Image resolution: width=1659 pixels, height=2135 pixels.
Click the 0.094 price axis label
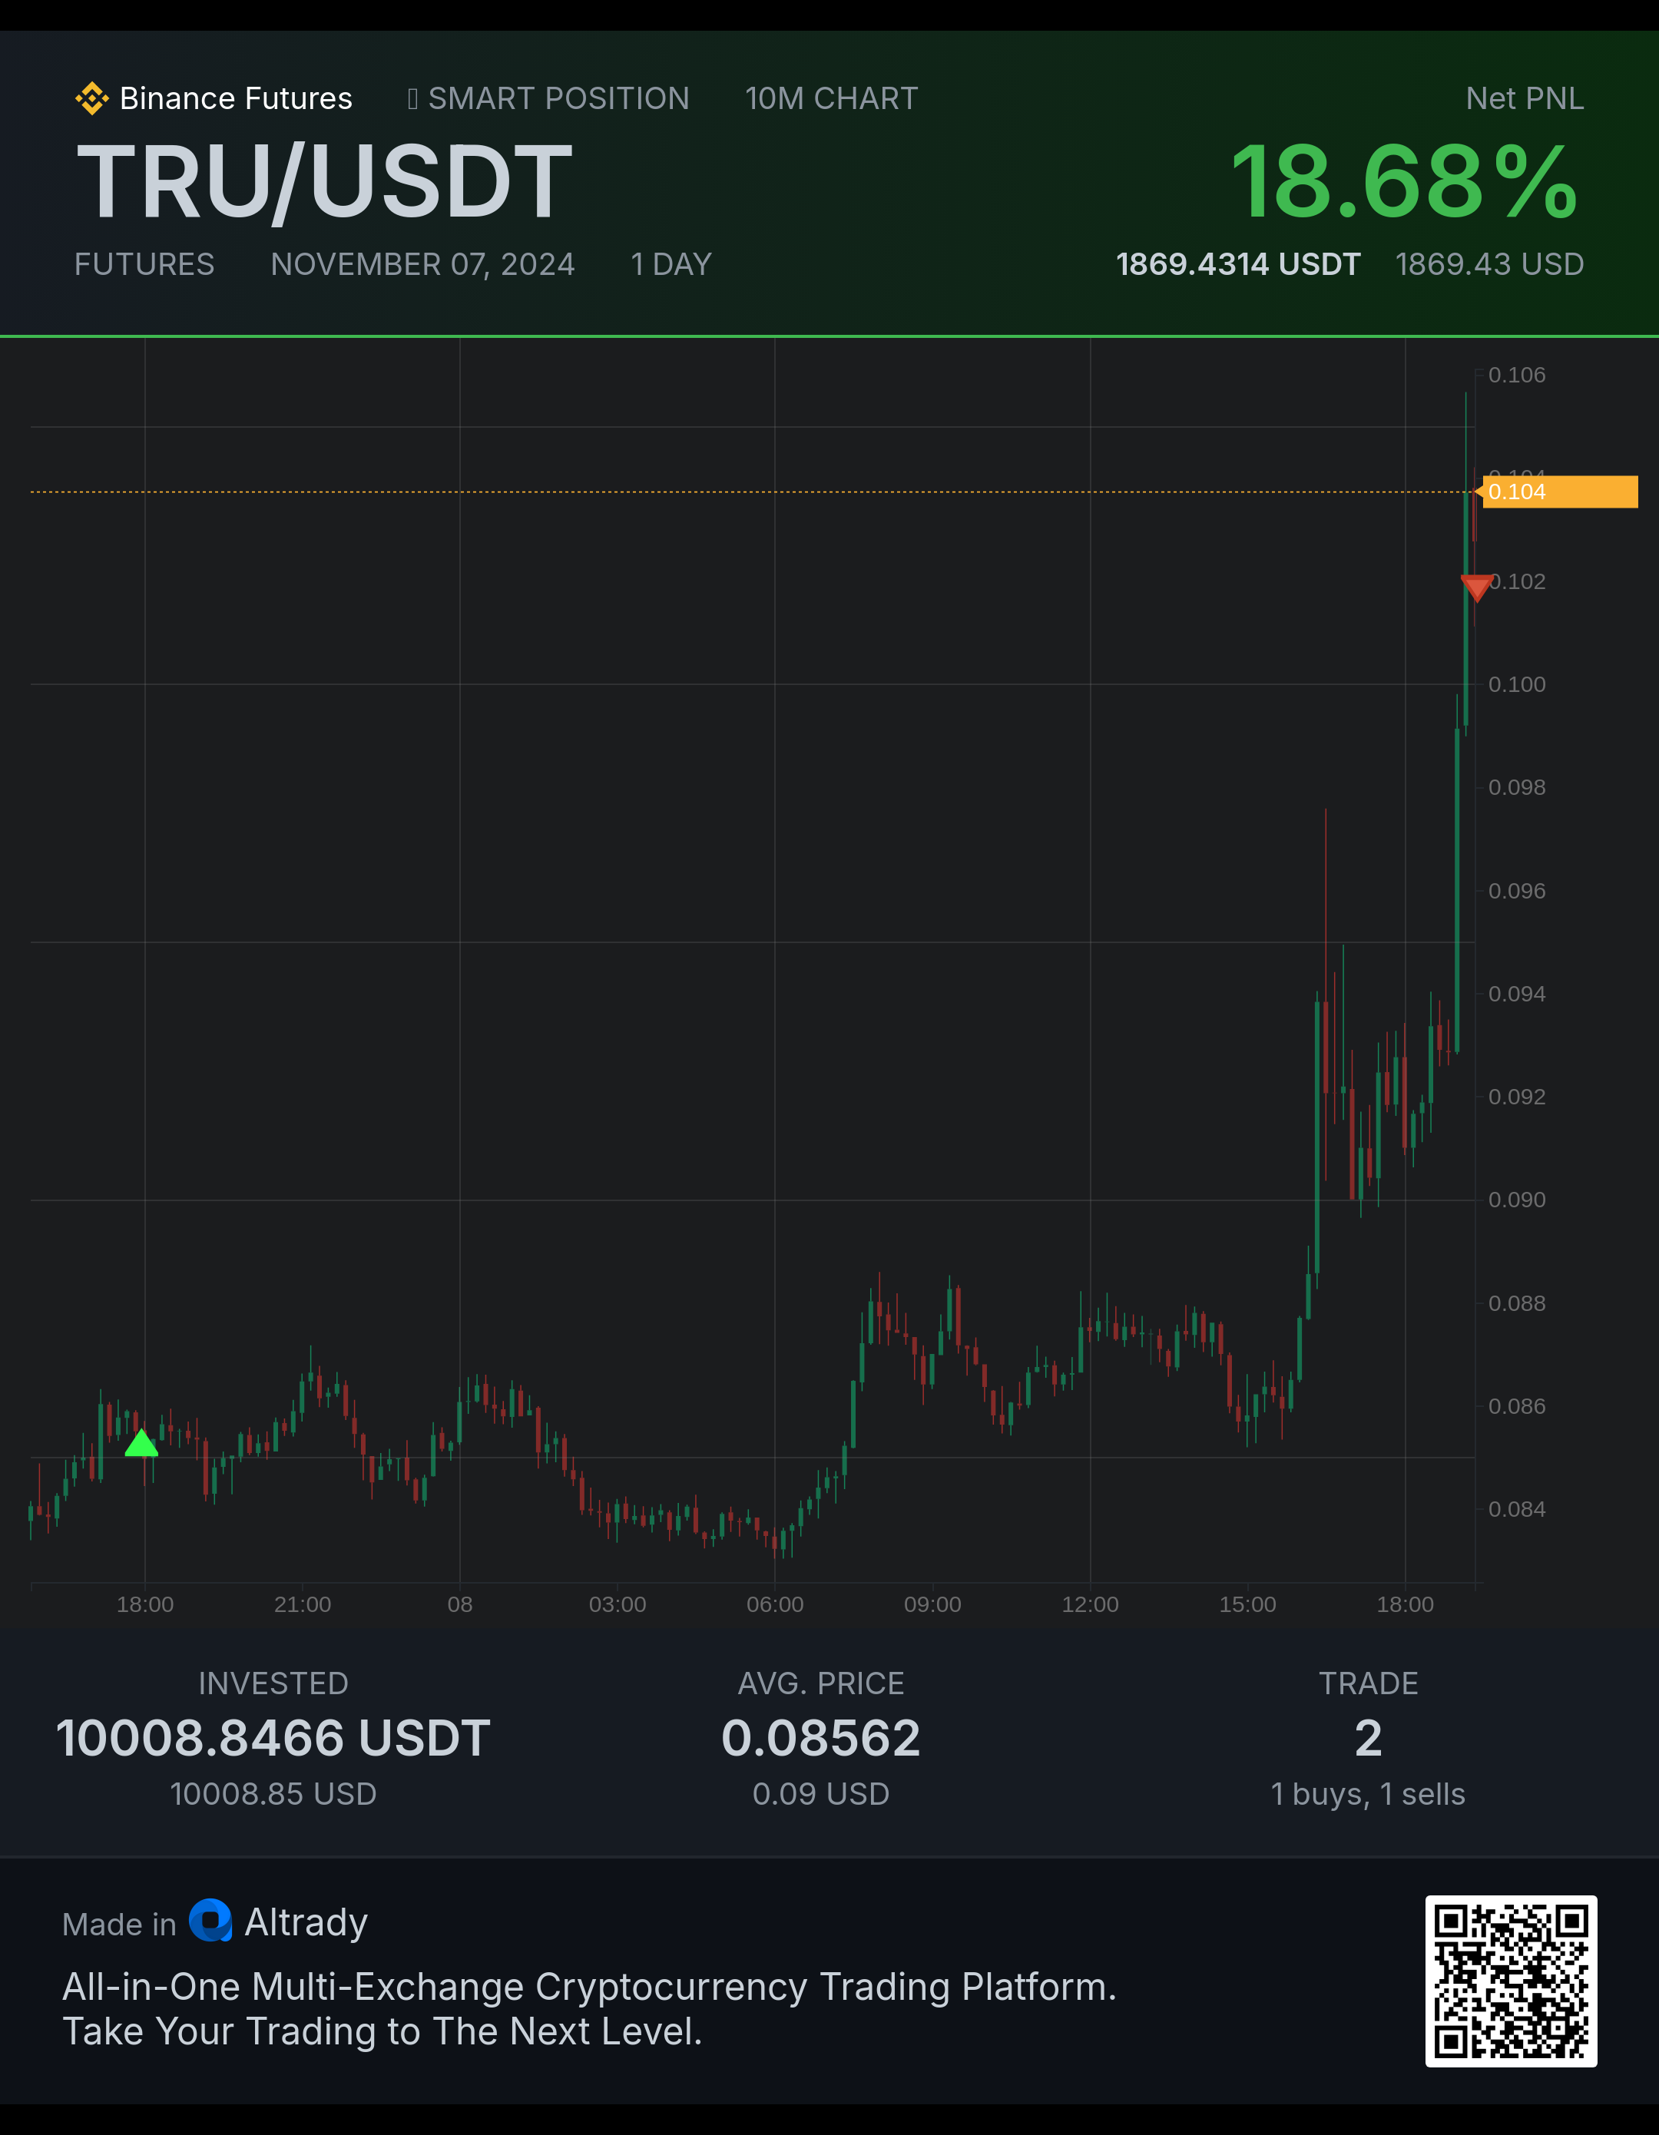[x=1516, y=993]
